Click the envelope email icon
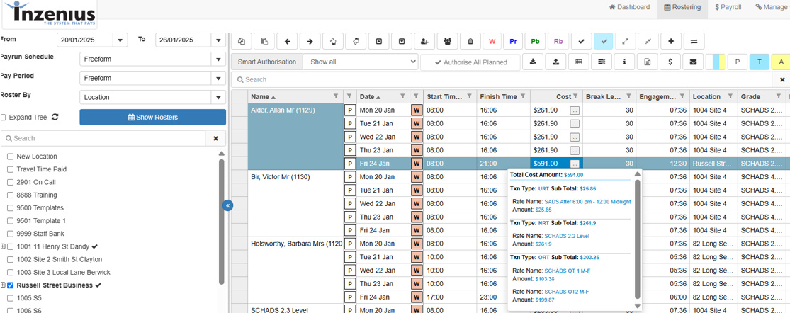The image size is (790, 313). 693,62
